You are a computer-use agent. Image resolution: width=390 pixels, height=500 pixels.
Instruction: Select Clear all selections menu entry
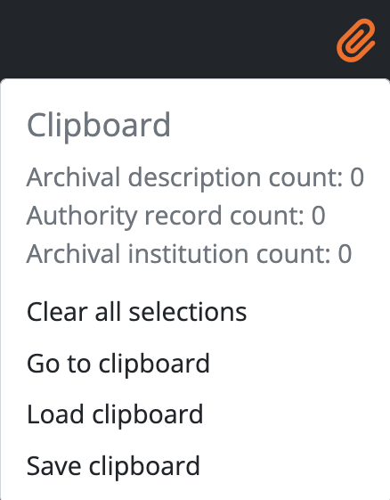[x=195, y=312]
